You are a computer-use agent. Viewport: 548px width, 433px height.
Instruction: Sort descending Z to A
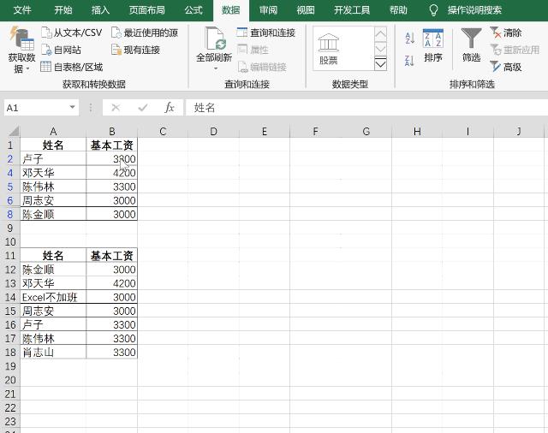pos(409,61)
